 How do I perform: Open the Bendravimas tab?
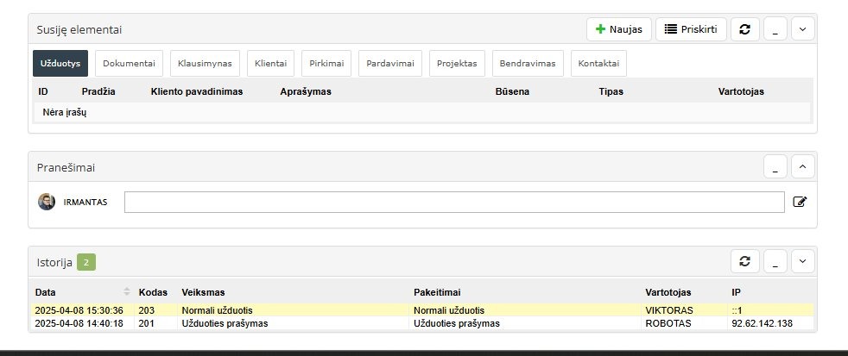click(528, 64)
